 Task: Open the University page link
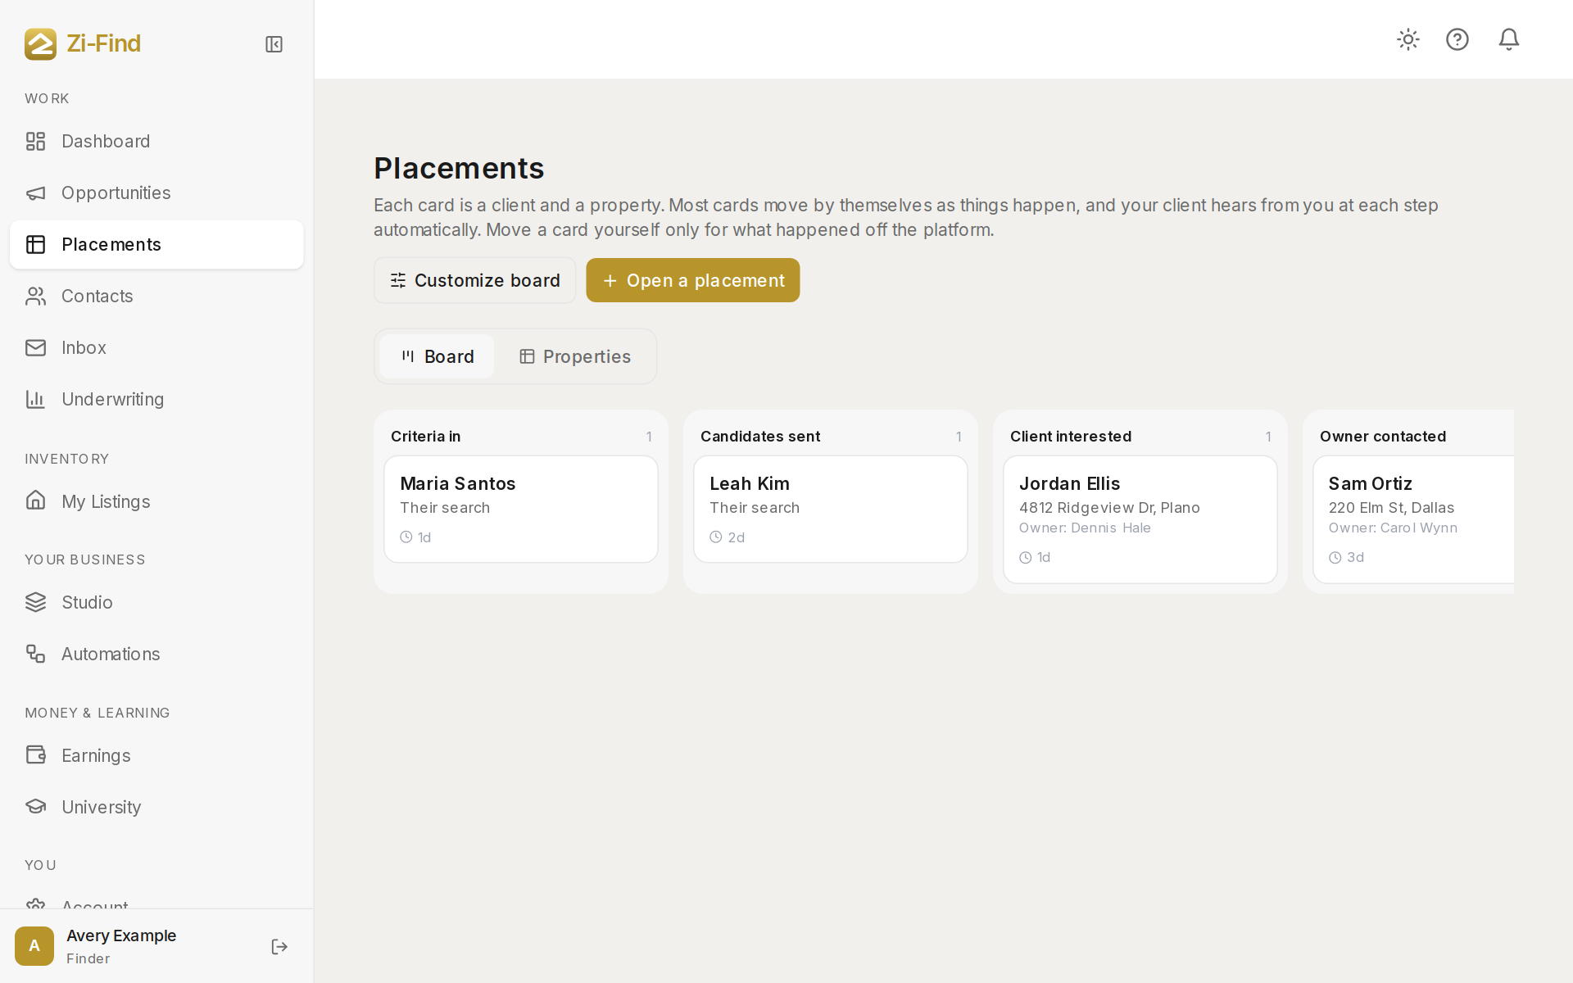coord(156,807)
